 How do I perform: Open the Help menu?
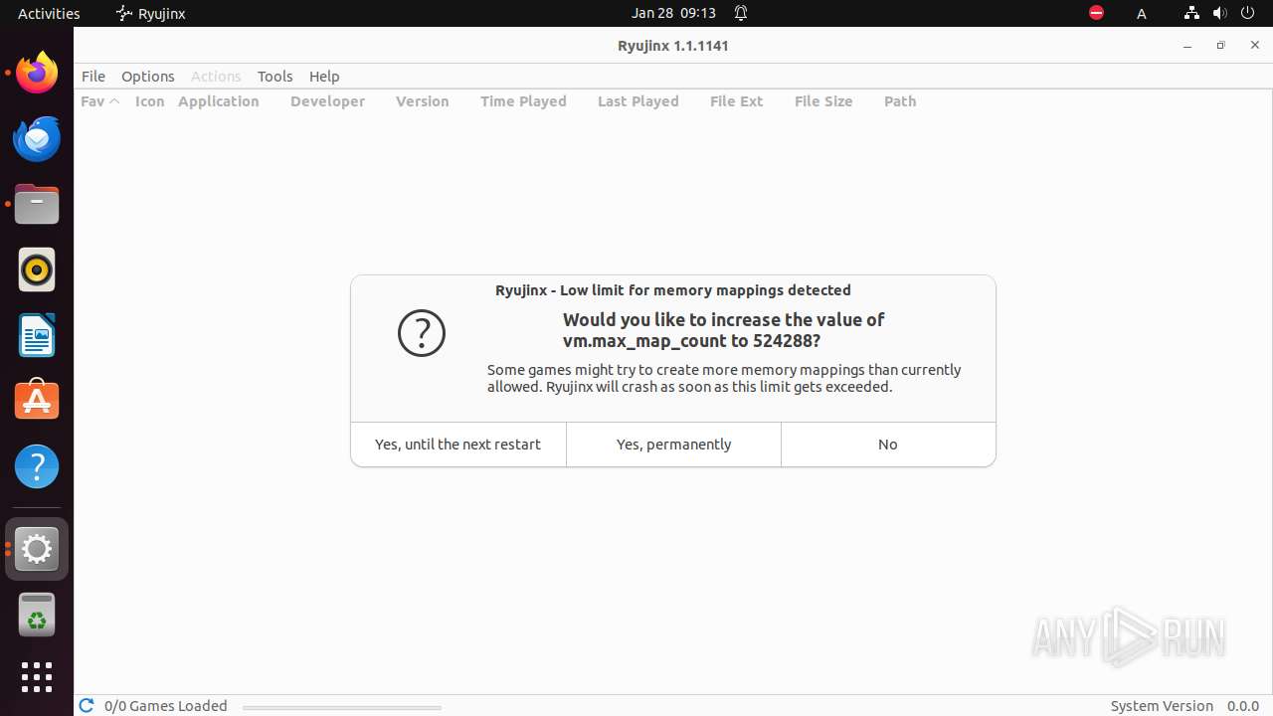point(324,77)
